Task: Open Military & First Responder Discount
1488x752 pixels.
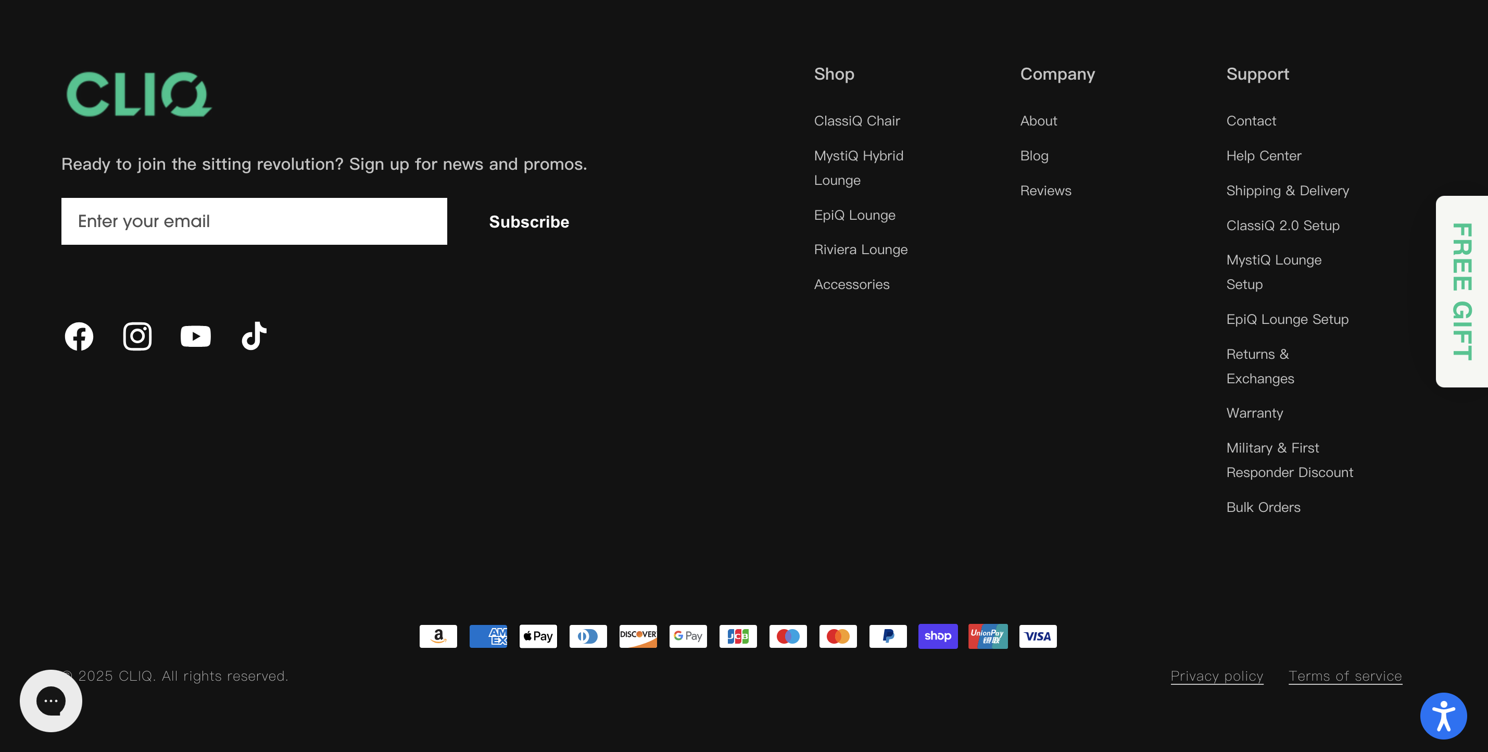Action: coord(1289,460)
